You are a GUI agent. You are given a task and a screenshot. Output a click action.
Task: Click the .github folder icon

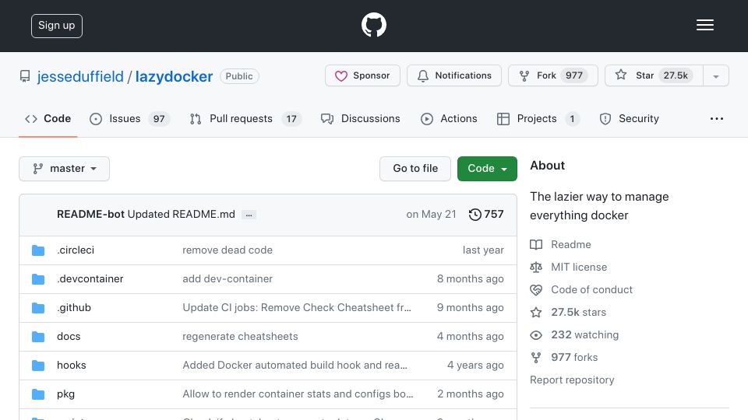[38, 308]
